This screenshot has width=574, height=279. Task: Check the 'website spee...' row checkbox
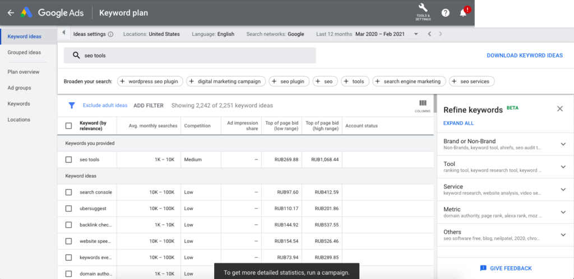68,241
